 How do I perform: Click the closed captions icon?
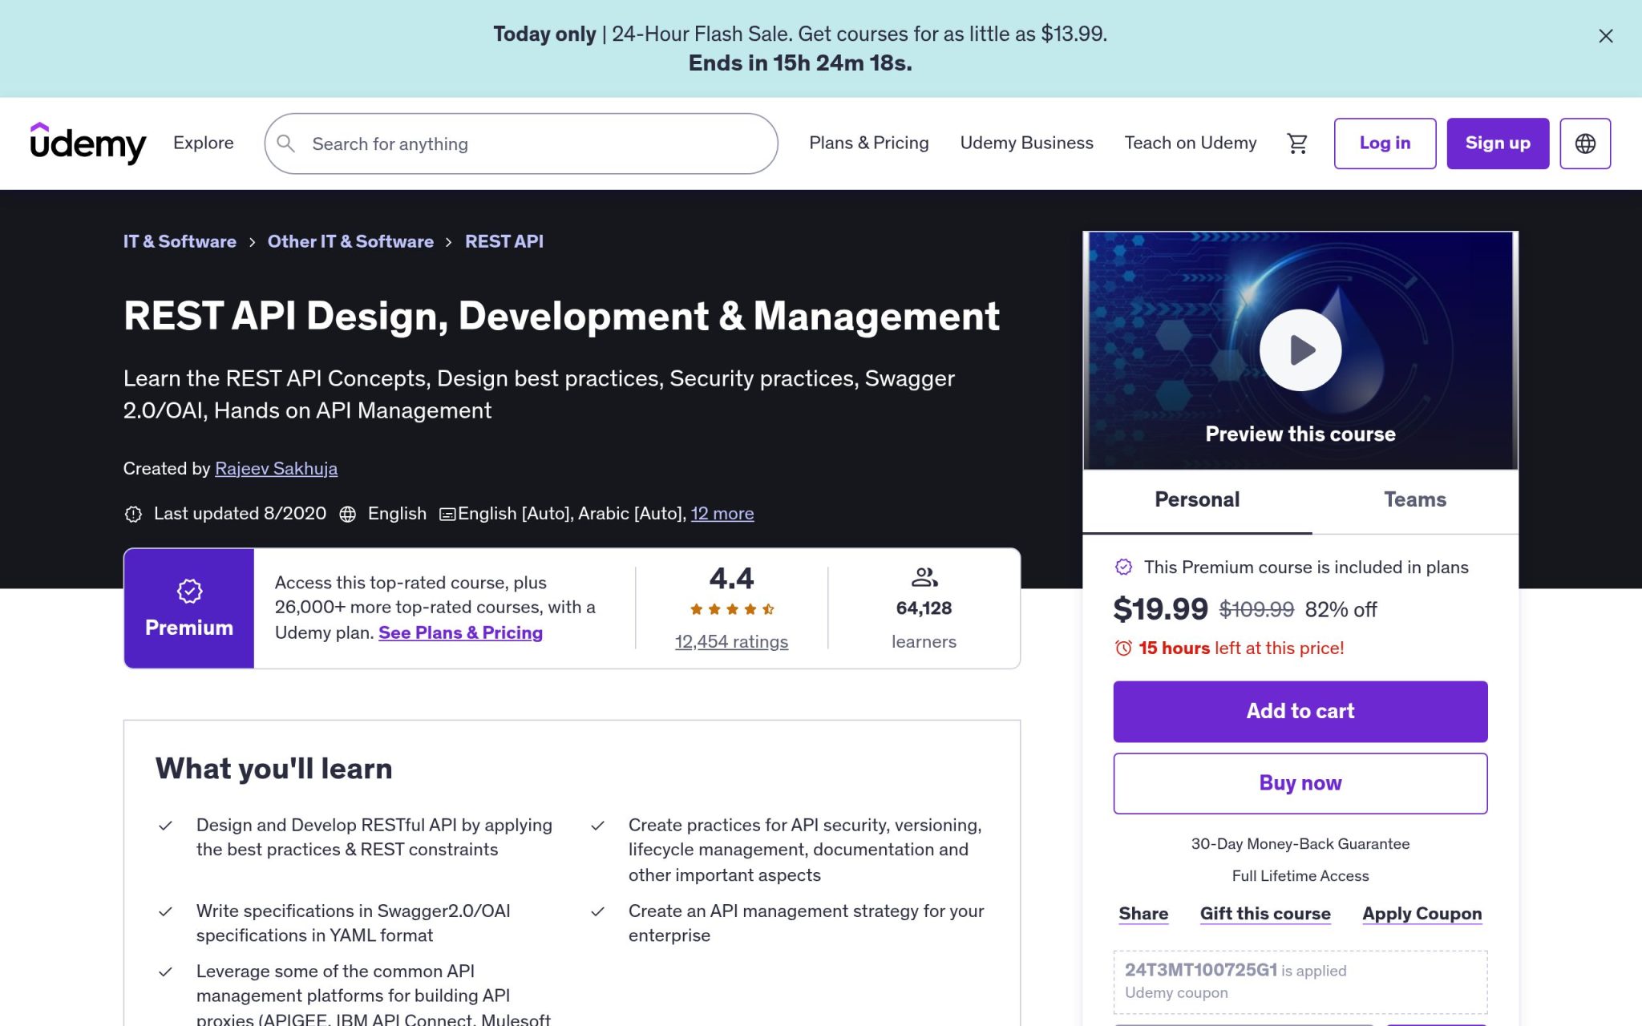[447, 514]
